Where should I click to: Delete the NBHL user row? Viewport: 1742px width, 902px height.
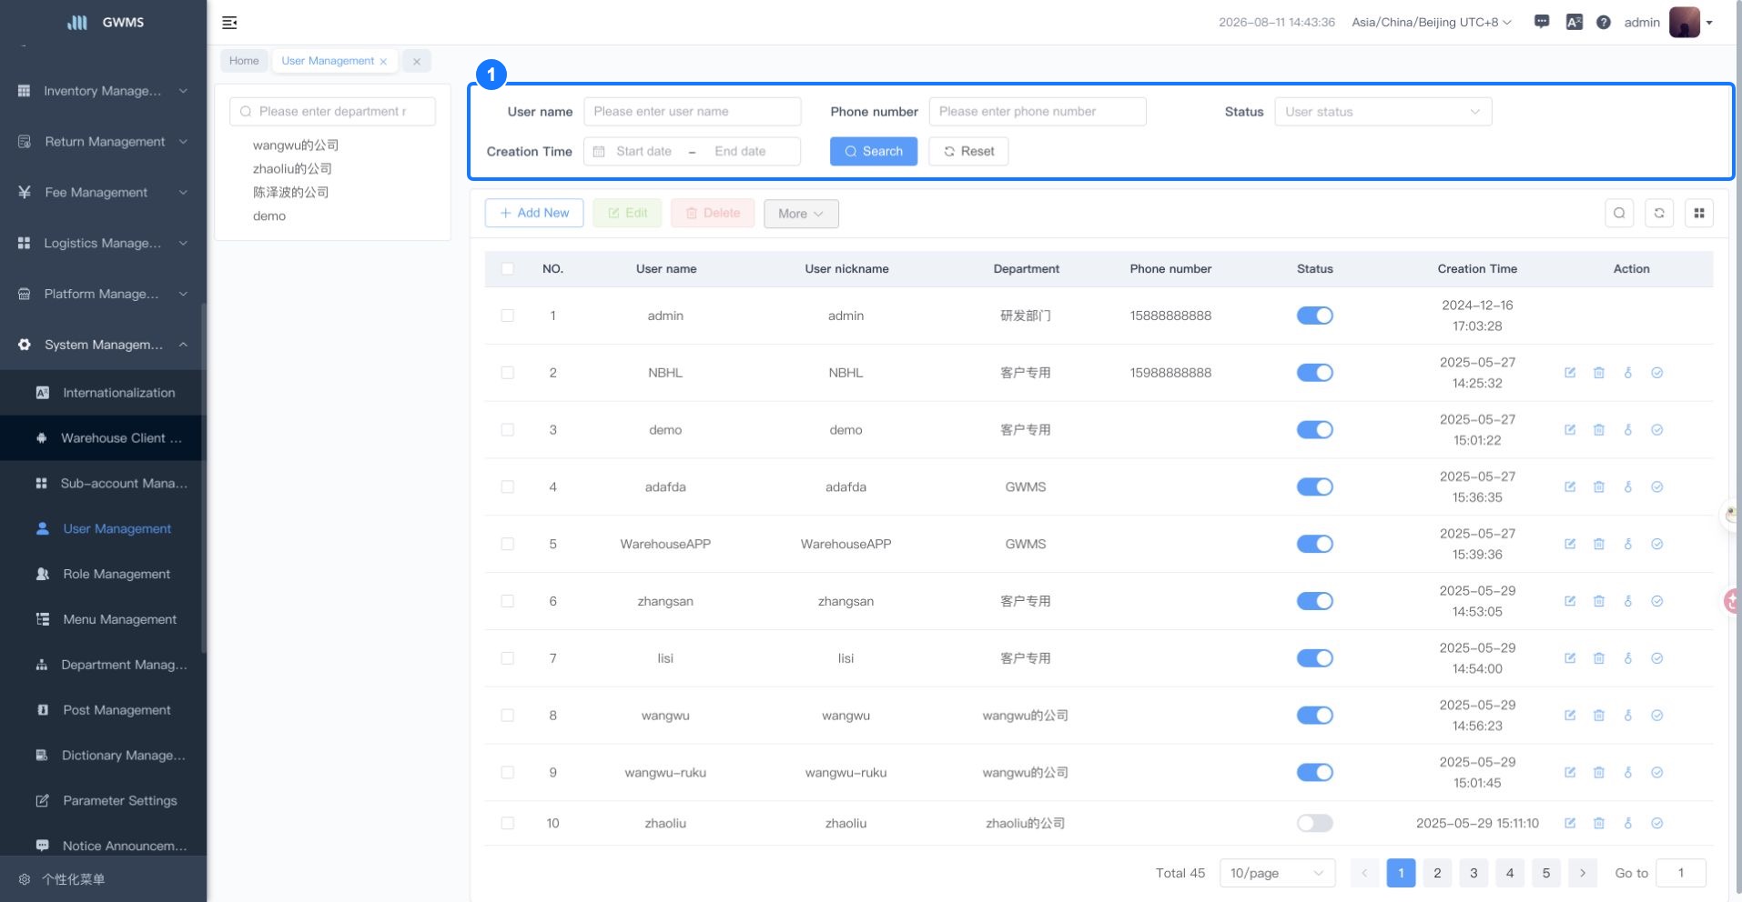pyautogui.click(x=1599, y=373)
